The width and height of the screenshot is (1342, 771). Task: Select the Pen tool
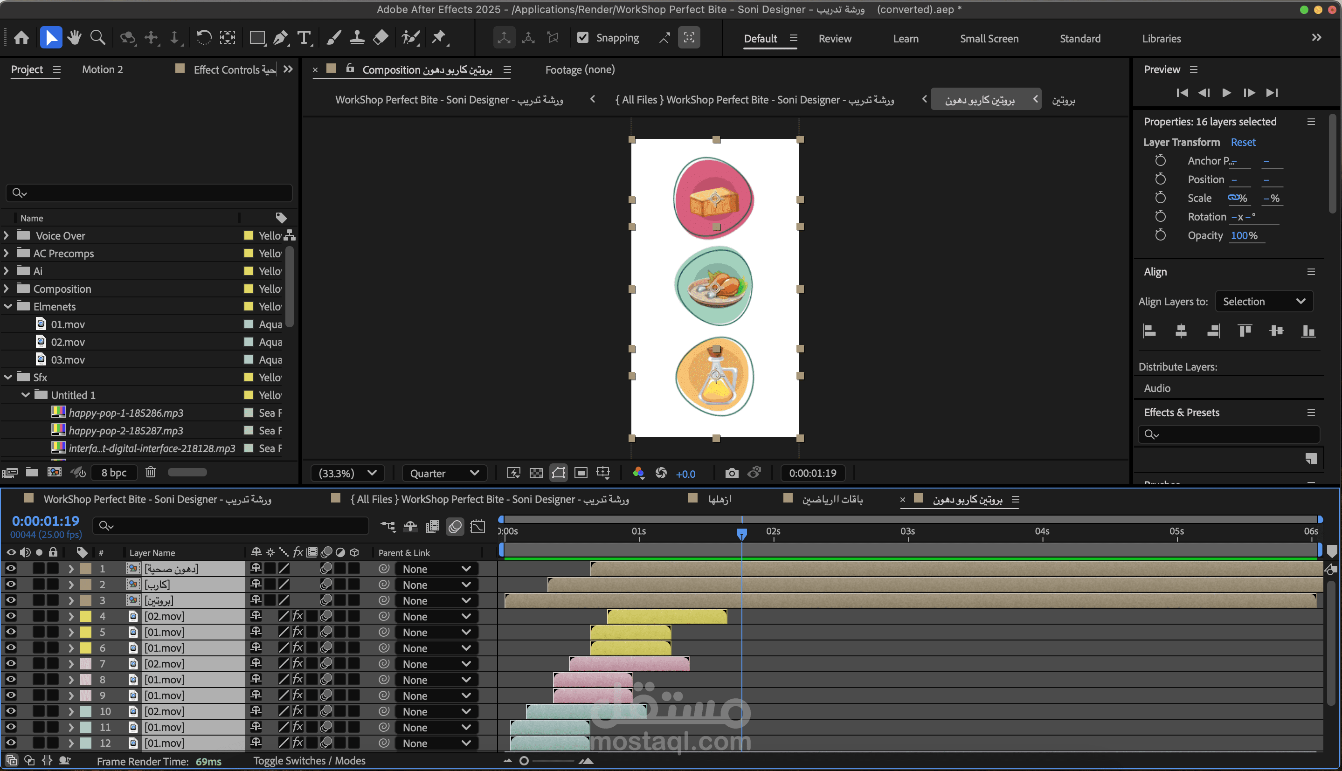coord(280,38)
